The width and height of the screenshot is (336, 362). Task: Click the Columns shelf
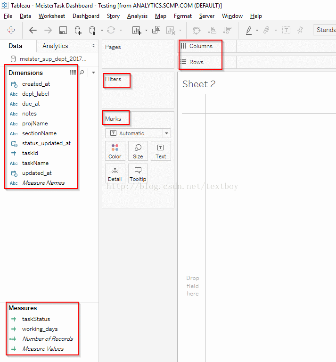[x=257, y=46]
